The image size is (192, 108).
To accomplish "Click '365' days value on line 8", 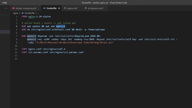I will pos(70,39).
